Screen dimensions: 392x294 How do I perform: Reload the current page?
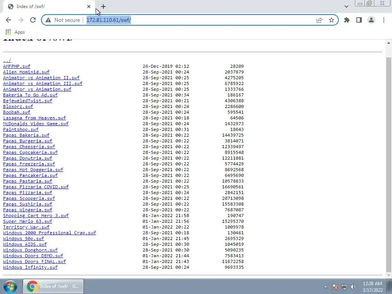[x=33, y=20]
